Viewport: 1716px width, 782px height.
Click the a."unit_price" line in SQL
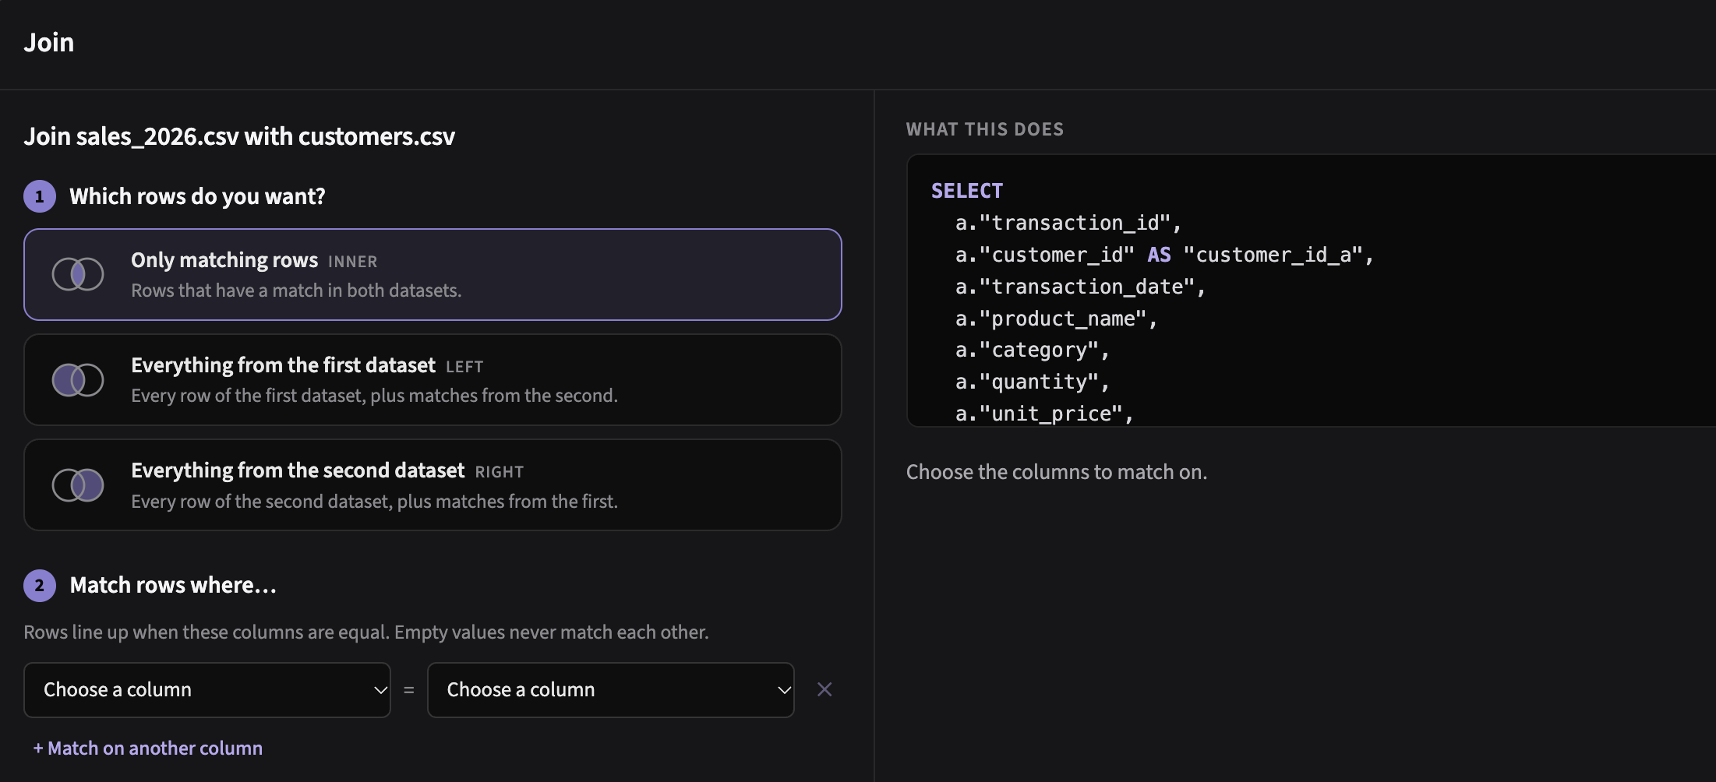[1044, 414]
